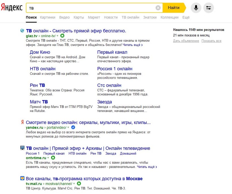Click the glaz.tv favicon
The image size is (232, 194).
tap(22, 30)
